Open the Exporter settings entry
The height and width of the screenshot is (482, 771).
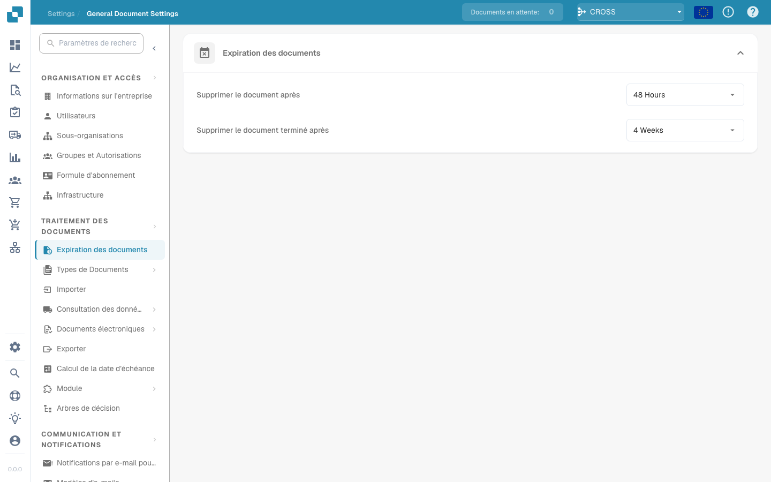[100, 349]
